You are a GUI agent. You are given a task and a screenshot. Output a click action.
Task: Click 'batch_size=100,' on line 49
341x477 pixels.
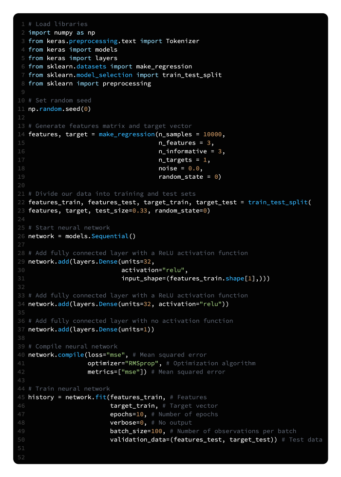pyautogui.click(x=138, y=432)
